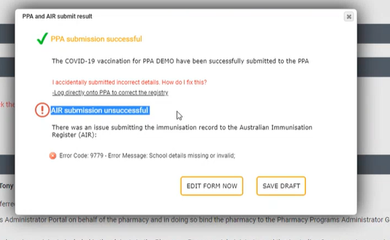This screenshot has width=390, height=240.
Task: Follow the Log directly onto PPA link
Action: (x=110, y=93)
